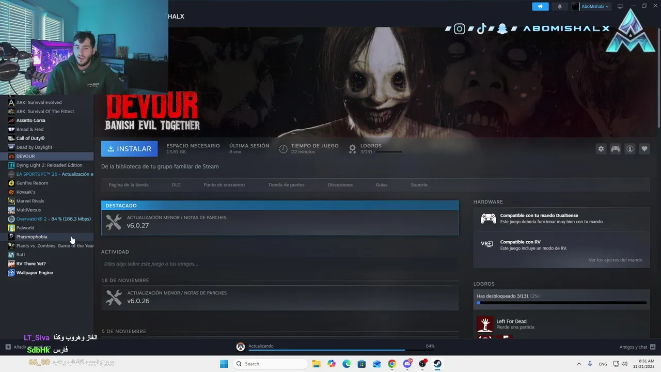This screenshot has height=372, width=661.
Task: Switch to Big Picture mode via monitor icon
Action: (620, 6)
